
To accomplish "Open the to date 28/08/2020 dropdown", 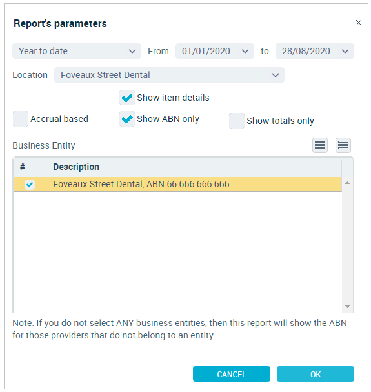I will (x=314, y=51).
